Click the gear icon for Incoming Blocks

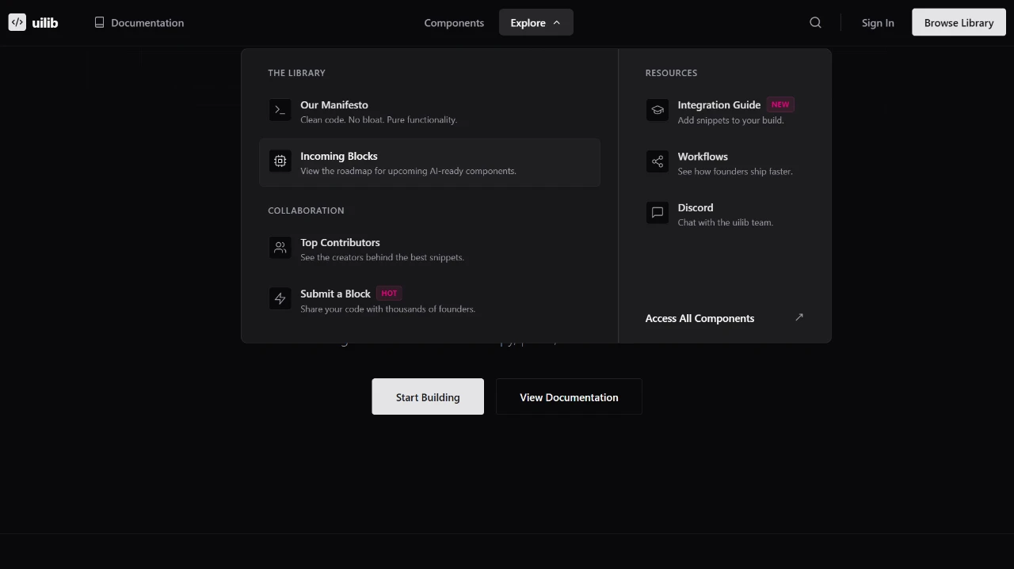pyautogui.click(x=280, y=161)
